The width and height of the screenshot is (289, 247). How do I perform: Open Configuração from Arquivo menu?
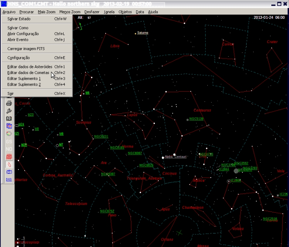pos(37,57)
